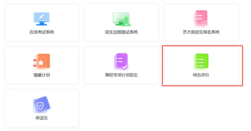Choose the 高校专项计划招生 label
Image resolution: width=251 pixels, height=131 pixels.
(121, 75)
